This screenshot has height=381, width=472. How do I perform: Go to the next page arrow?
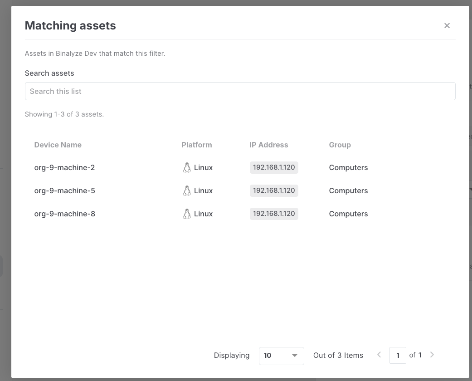[x=432, y=355]
